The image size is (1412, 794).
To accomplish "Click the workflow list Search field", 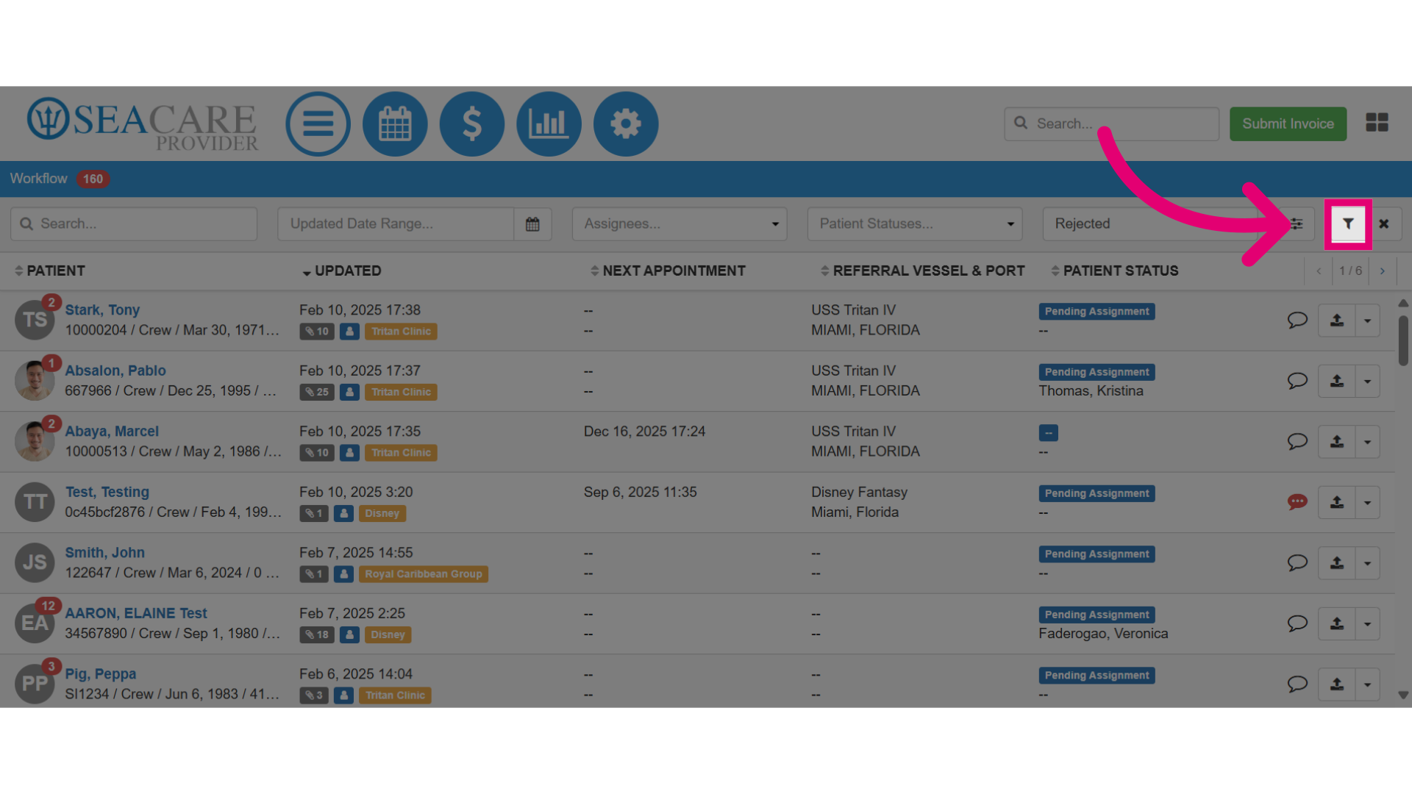I will tap(134, 223).
